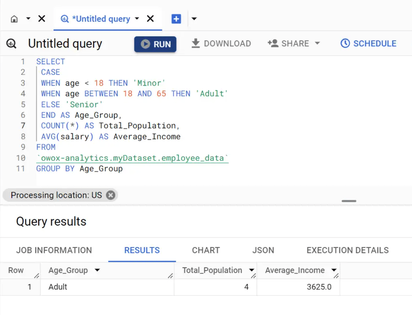This screenshot has width=412, height=315.
Task: Click line number 7 in the gutter
Action: coord(23,126)
